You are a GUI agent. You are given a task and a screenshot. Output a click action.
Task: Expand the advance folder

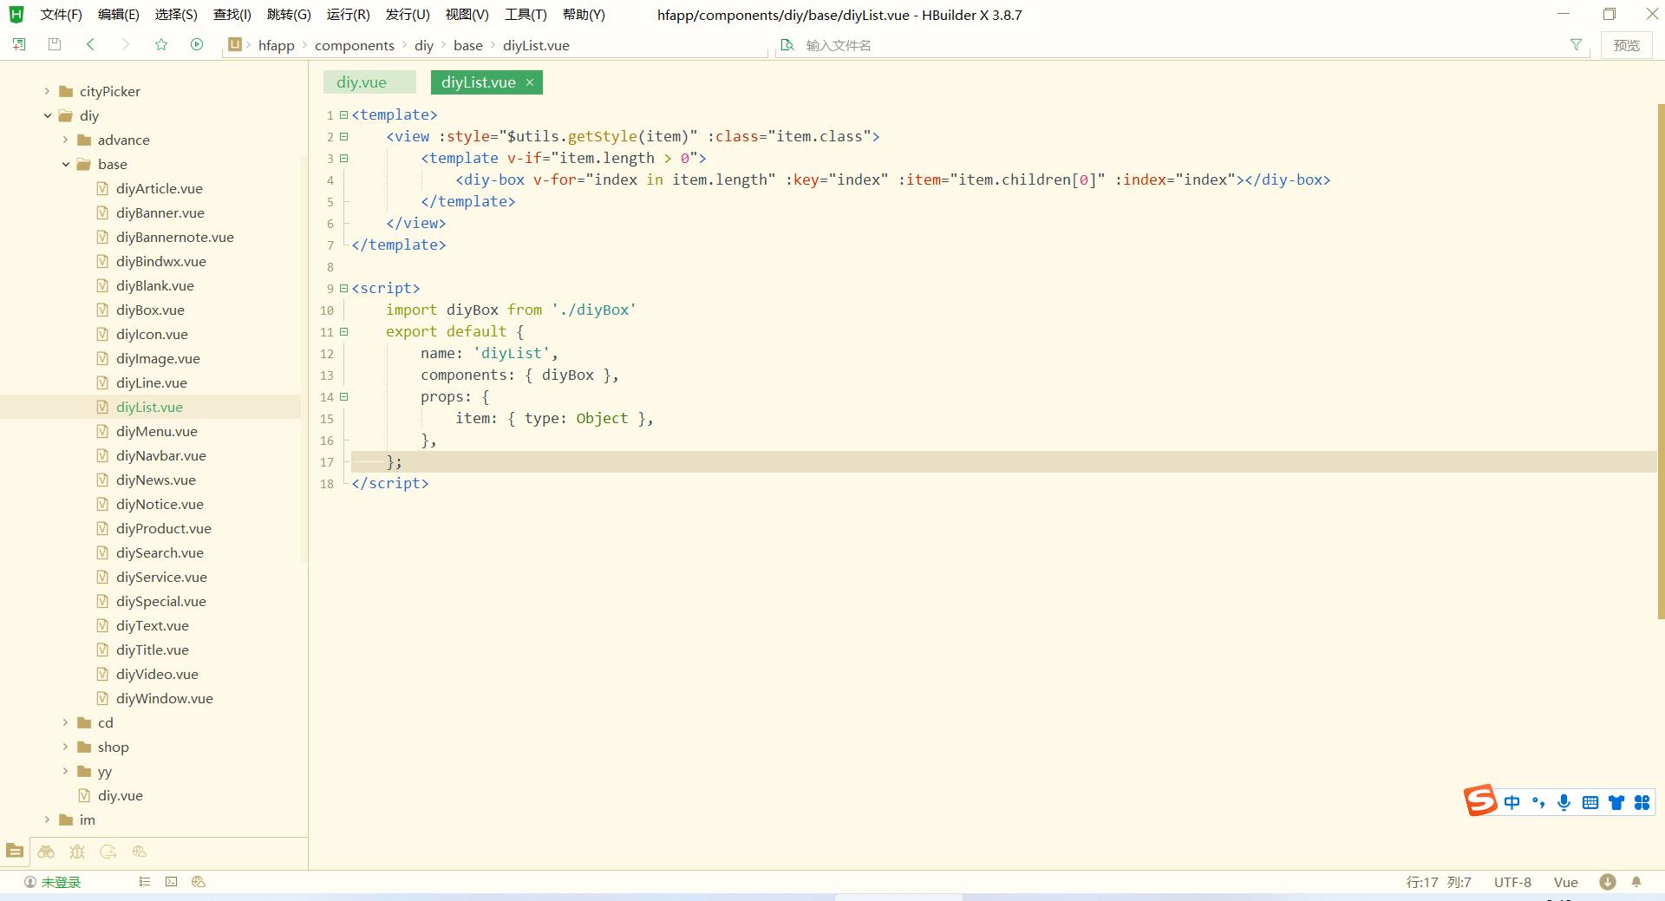tap(66, 140)
